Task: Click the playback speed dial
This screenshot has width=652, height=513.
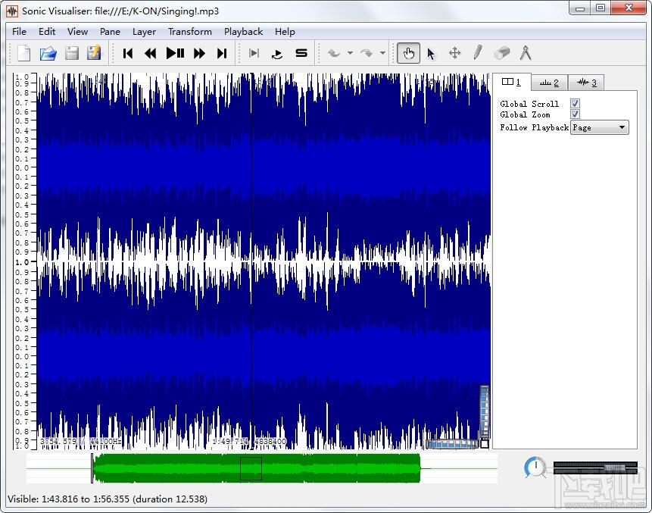Action: click(535, 468)
